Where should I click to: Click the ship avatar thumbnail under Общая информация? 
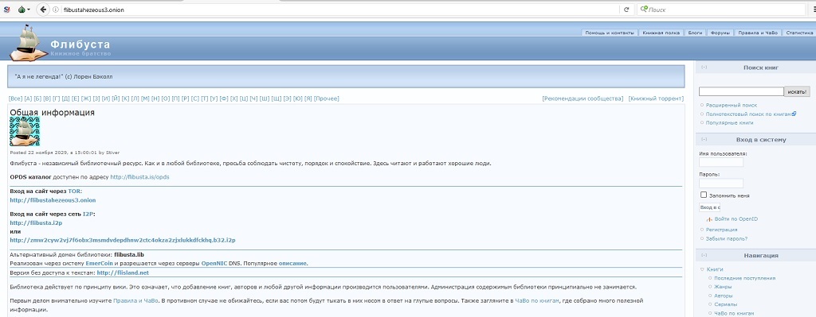25,131
